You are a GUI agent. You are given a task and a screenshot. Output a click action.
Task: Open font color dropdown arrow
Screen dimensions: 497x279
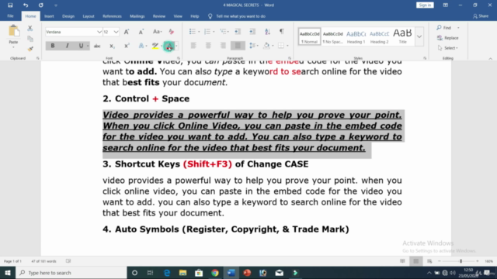pos(176,46)
